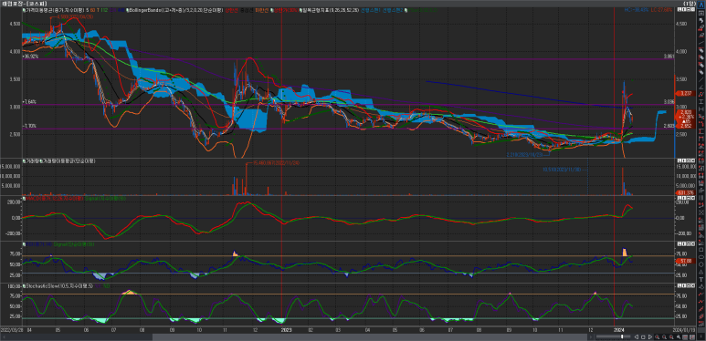Click the 601,376 volume value tag
Screen dimensions: 706x341
click(x=685, y=192)
